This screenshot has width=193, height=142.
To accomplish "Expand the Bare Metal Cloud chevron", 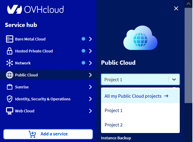I will coord(90,39).
